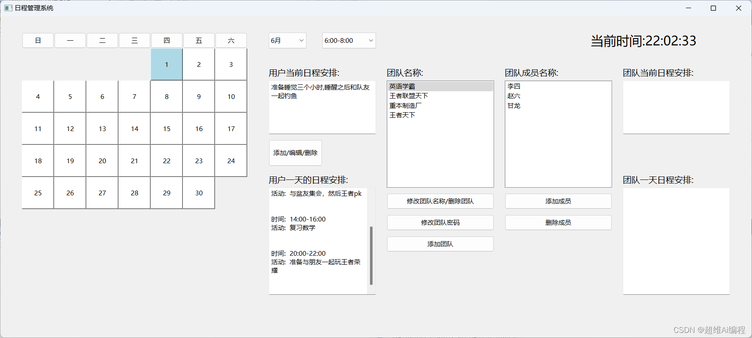Click day 14 on the calendar
Viewport: 752px width, 338px height.
pyautogui.click(x=134, y=129)
